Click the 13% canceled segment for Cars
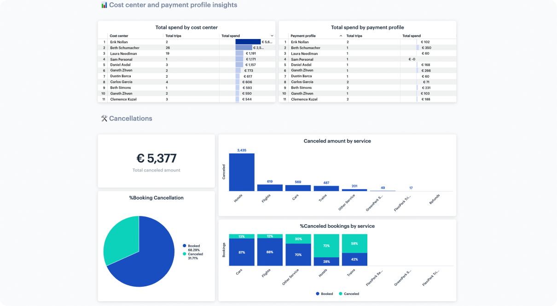The height and width of the screenshot is (306, 557). pos(242,236)
